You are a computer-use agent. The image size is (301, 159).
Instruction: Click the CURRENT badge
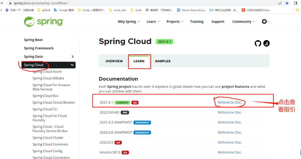[122, 103]
